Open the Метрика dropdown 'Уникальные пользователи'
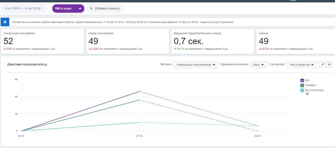 [x=196, y=65]
